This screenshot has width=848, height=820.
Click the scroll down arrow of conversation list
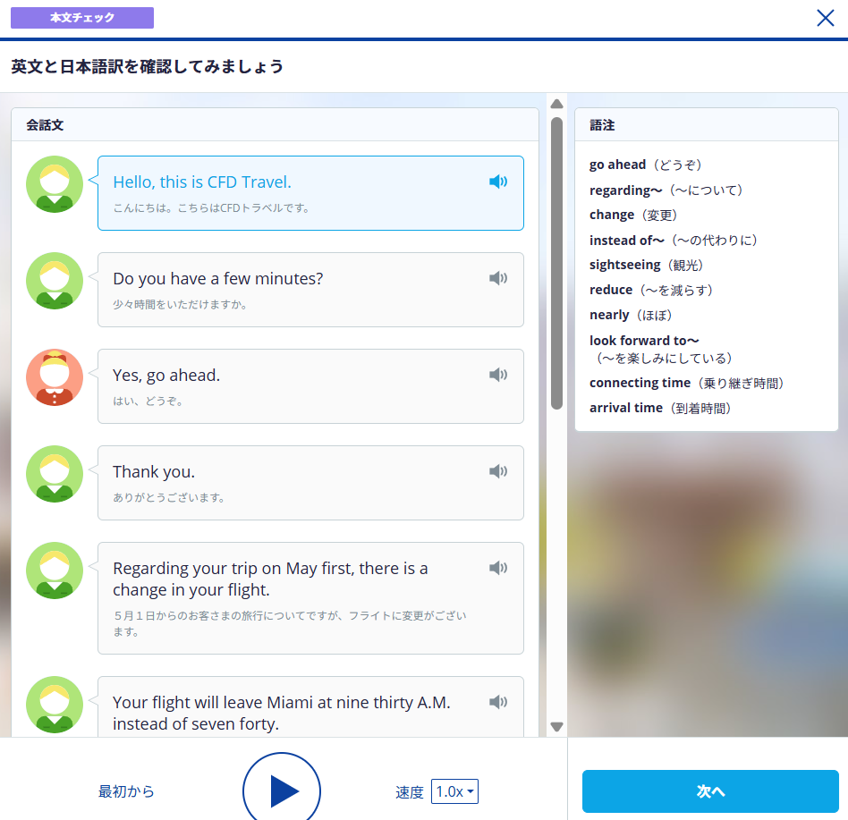tap(556, 727)
